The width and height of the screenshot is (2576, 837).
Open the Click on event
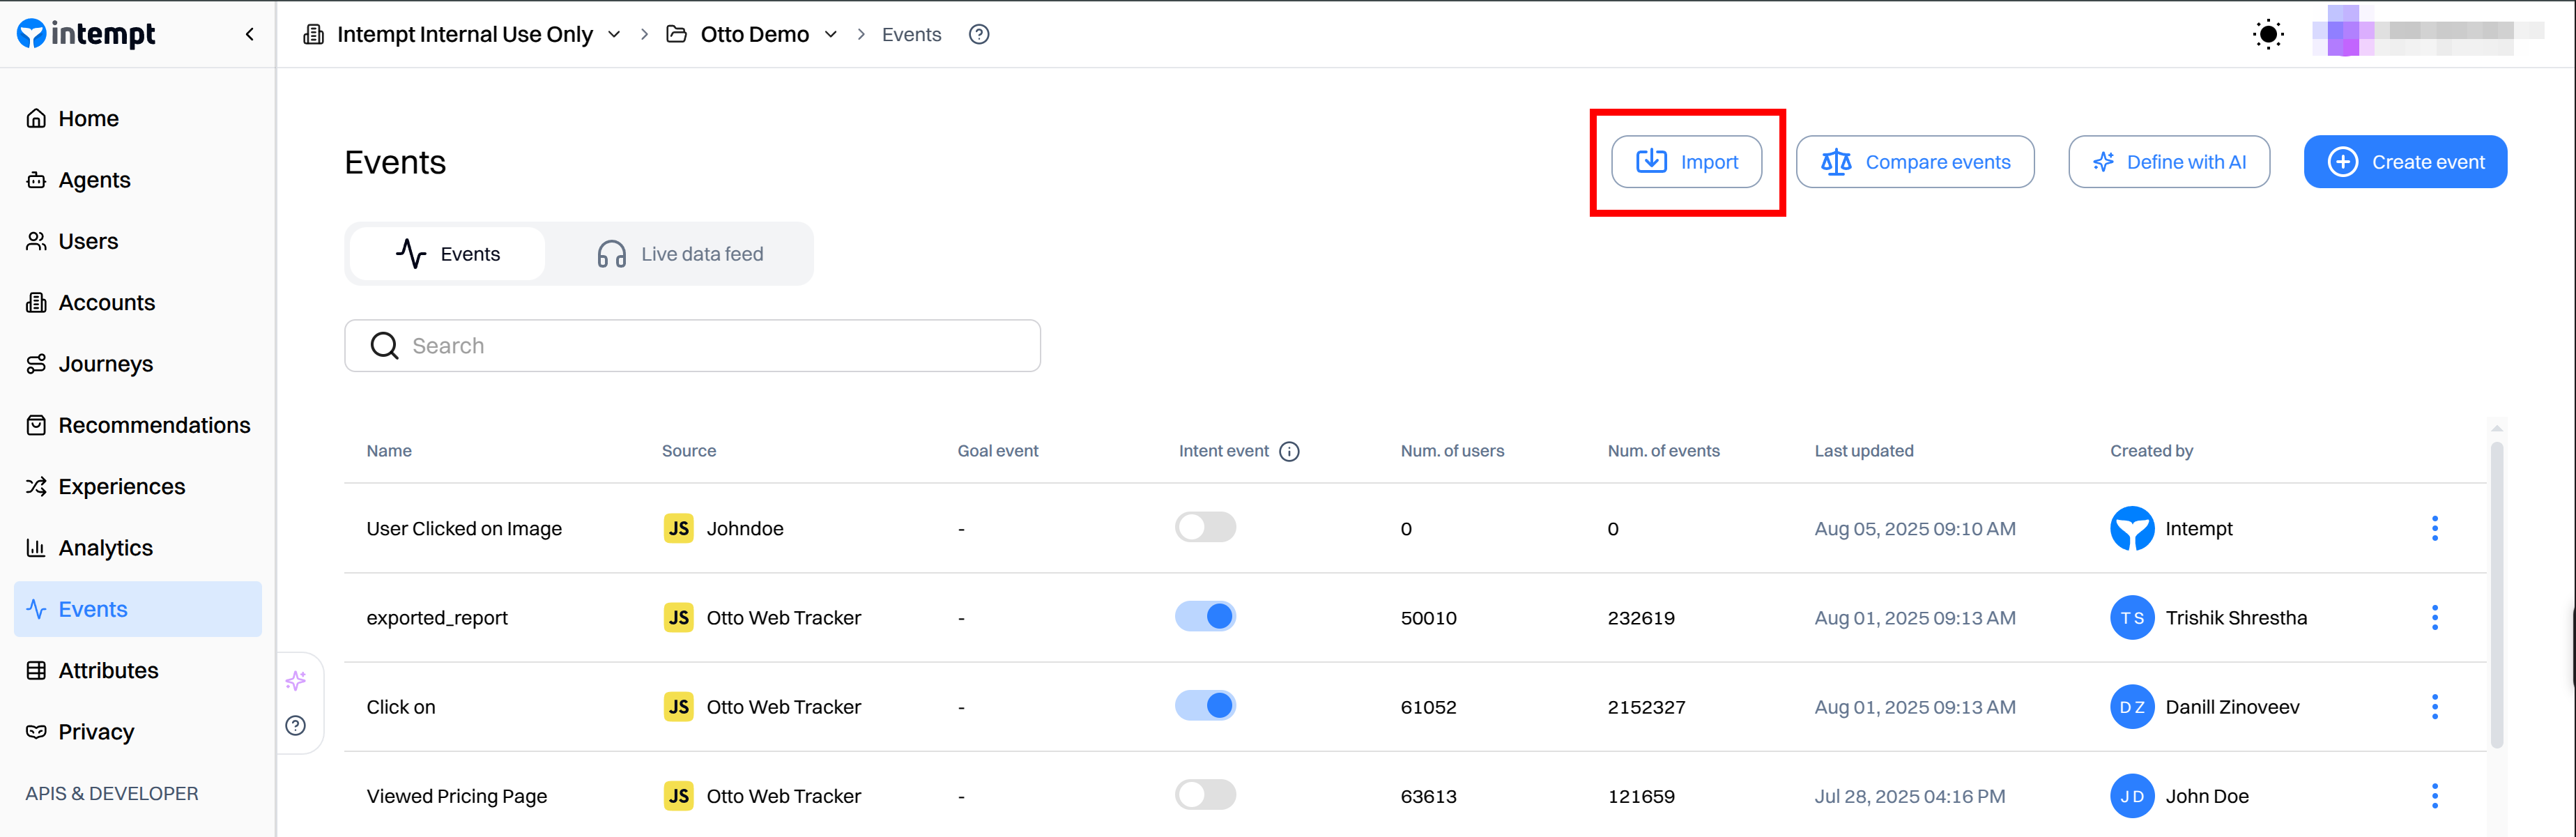click(x=401, y=707)
